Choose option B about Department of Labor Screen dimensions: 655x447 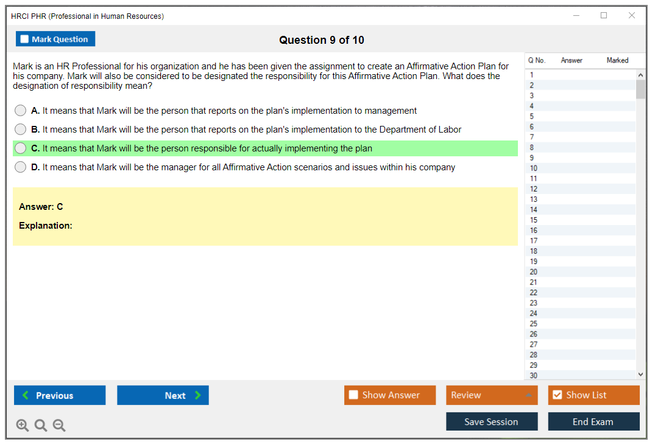click(21, 130)
